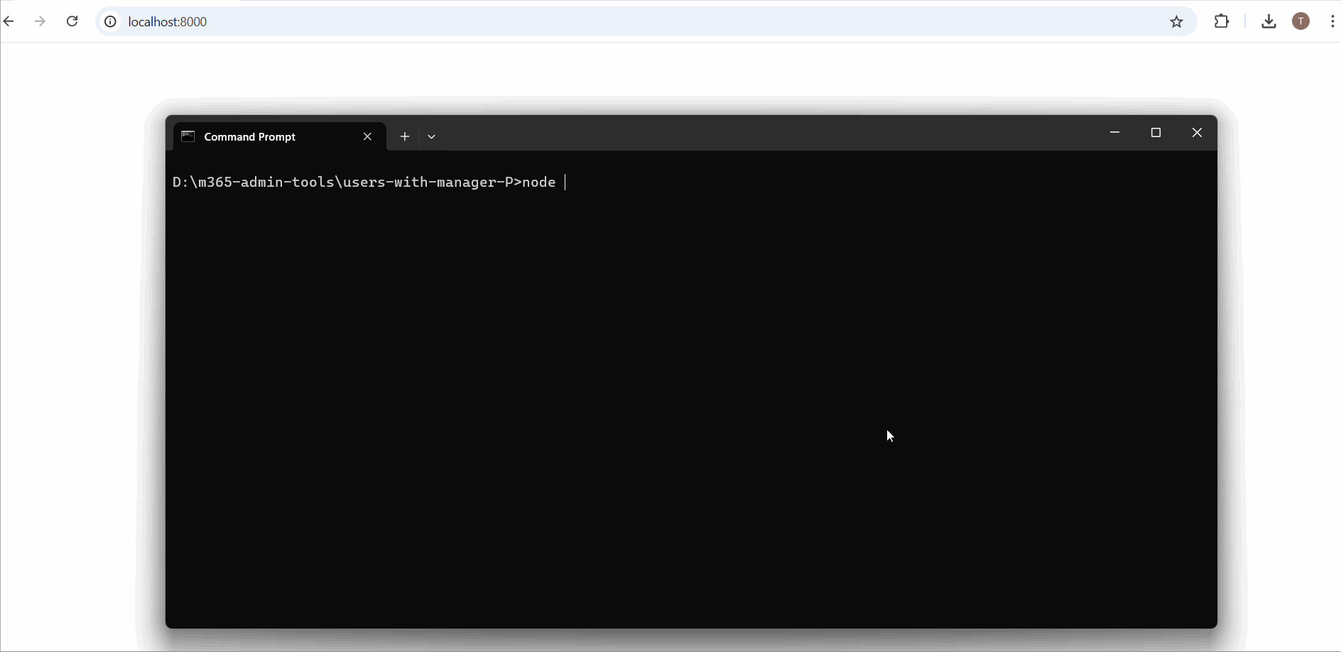
Task: Select the Command Prompt tab
Action: click(280, 136)
